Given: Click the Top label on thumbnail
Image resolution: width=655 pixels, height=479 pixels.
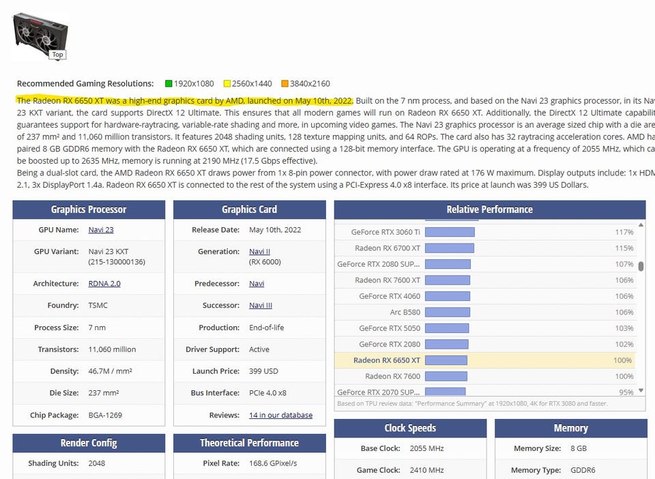Looking at the screenshot, I should pos(57,55).
